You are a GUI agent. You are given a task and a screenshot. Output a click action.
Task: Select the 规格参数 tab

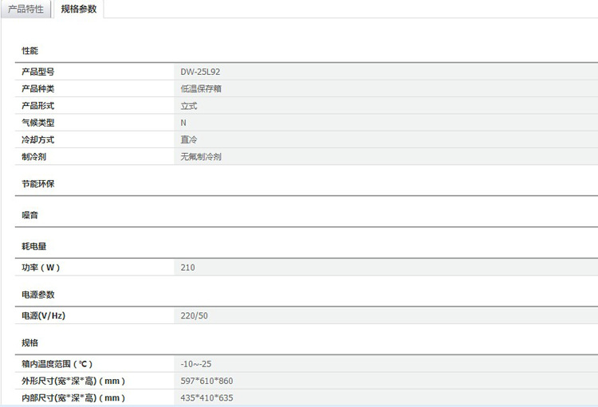78,9
